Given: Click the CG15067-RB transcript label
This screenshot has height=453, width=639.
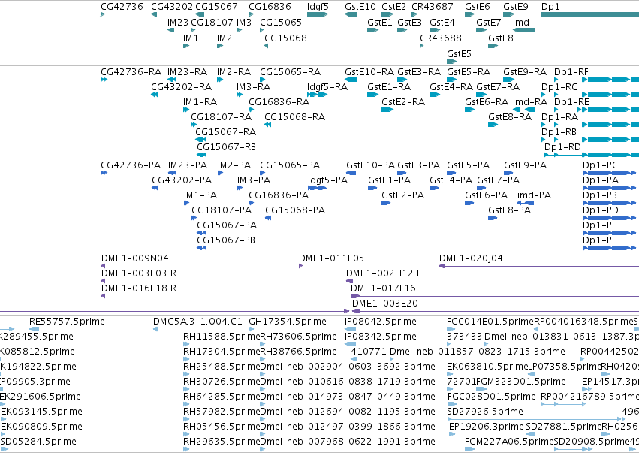Looking at the screenshot, I should (226, 146).
